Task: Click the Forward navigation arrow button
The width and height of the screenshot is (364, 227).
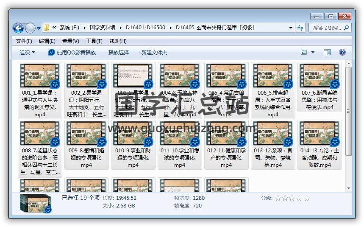Action: click(30, 28)
